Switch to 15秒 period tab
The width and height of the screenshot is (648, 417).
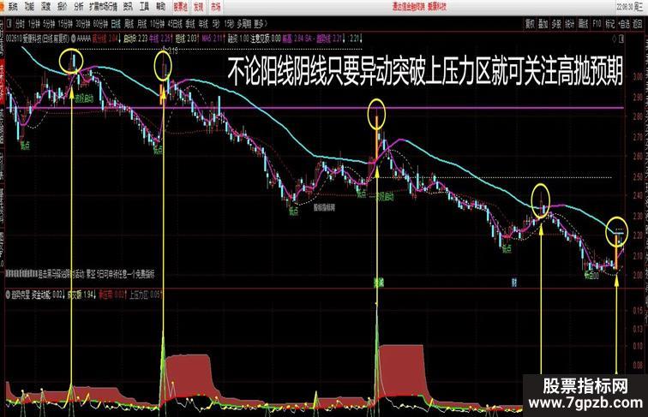pyautogui.click(x=229, y=24)
